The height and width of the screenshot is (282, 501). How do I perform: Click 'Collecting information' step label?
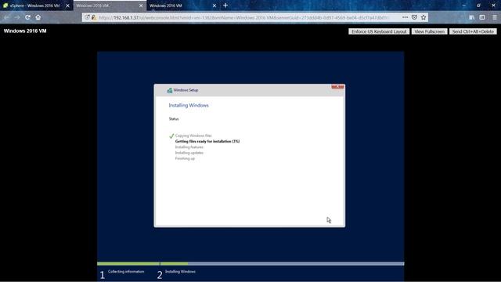click(x=126, y=272)
